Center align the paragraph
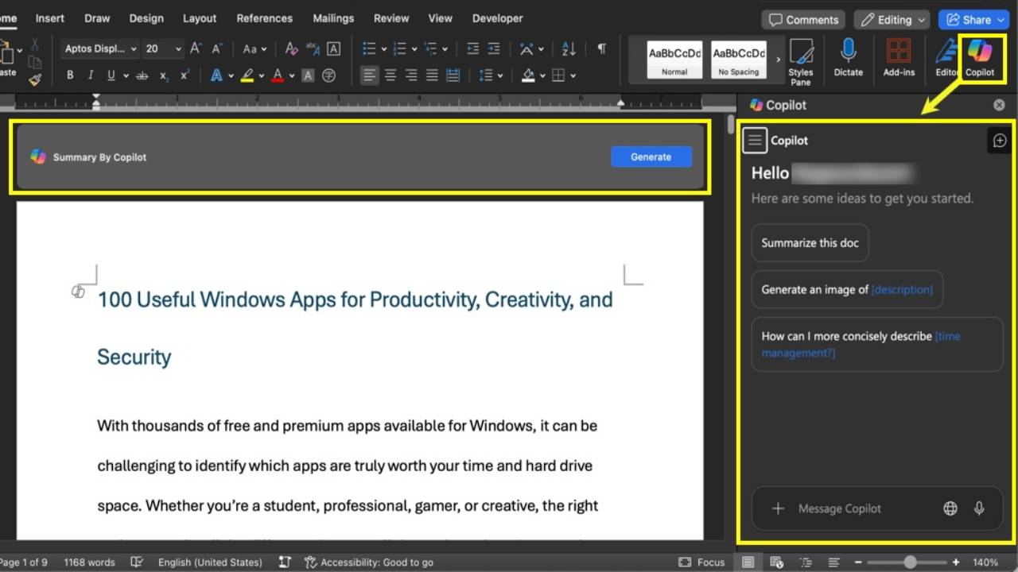The width and height of the screenshot is (1018, 572). click(390, 75)
